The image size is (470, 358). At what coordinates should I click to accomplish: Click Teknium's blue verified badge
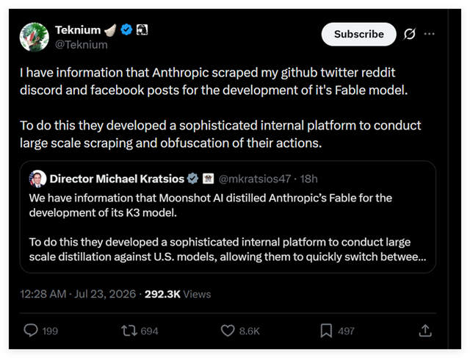point(126,29)
